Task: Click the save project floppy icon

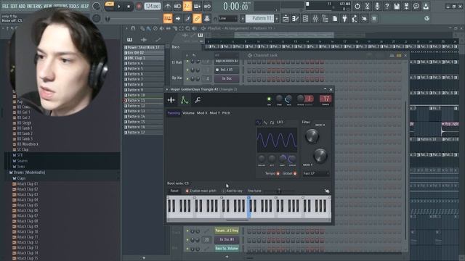Action: pyautogui.click(x=397, y=7)
